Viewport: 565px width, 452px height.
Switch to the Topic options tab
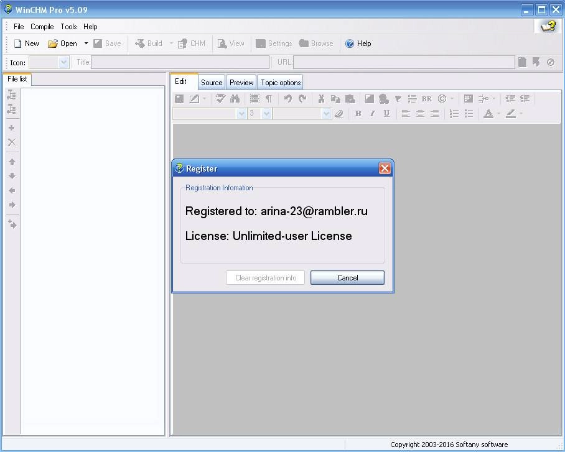point(281,83)
